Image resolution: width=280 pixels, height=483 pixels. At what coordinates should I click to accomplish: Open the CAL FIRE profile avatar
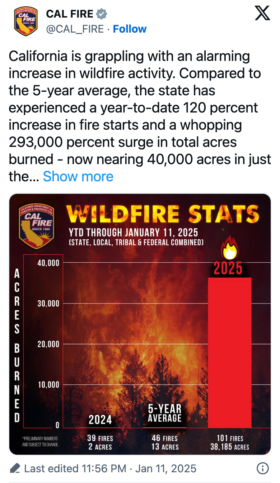point(25,21)
